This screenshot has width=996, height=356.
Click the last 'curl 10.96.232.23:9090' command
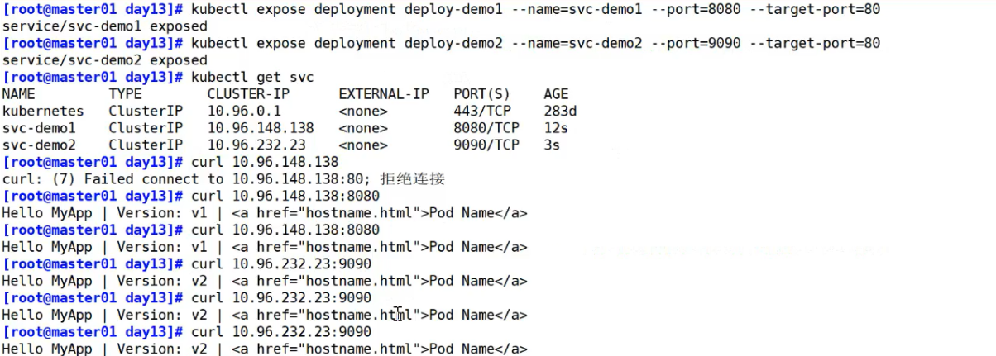click(x=281, y=331)
